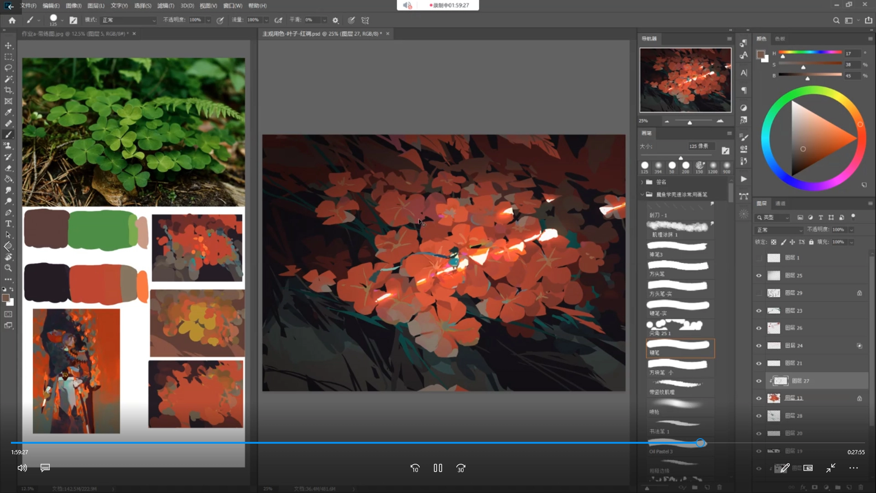876x493 pixels.
Task: Select the Zoom tool in toolbar
Action: click(8, 268)
